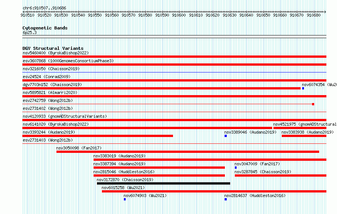Click nsv3389046 (Audano2019) label
Viewport: 337px width, 214px height.
[250, 132]
